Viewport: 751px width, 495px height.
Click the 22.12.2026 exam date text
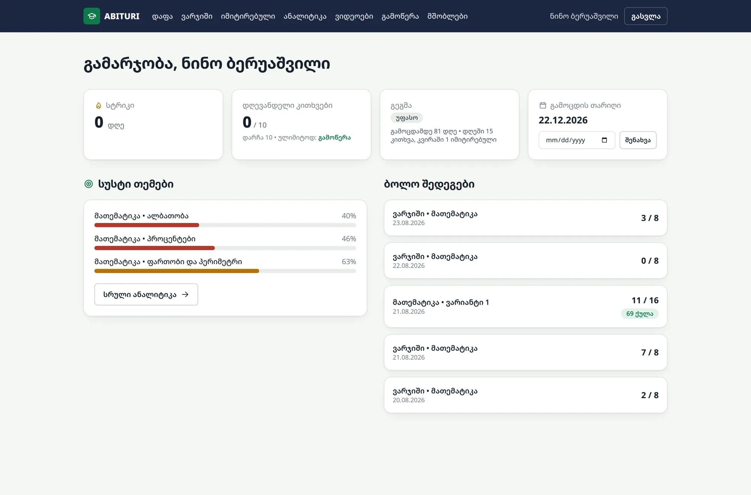pyautogui.click(x=563, y=120)
